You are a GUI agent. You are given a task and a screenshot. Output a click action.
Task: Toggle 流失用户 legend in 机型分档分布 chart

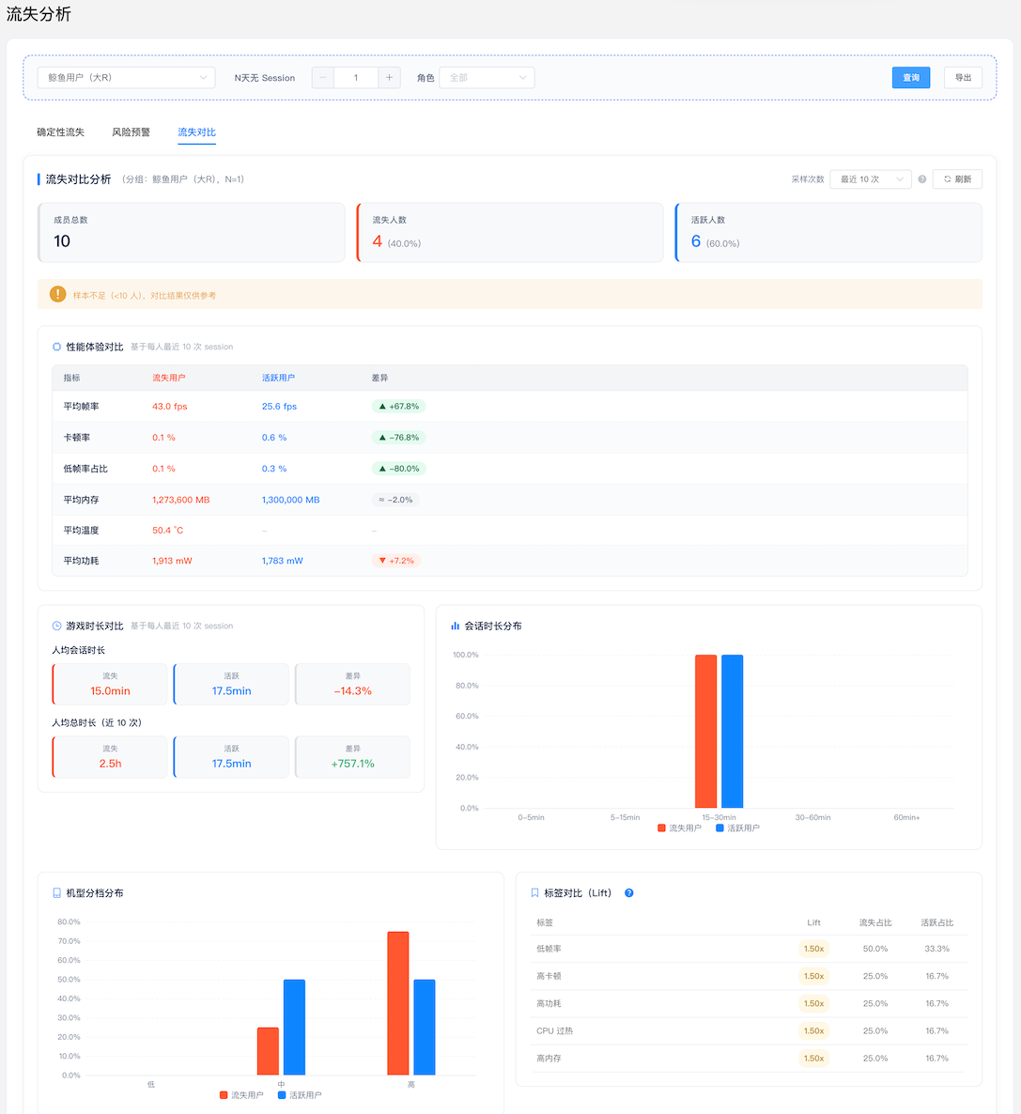click(240, 1095)
